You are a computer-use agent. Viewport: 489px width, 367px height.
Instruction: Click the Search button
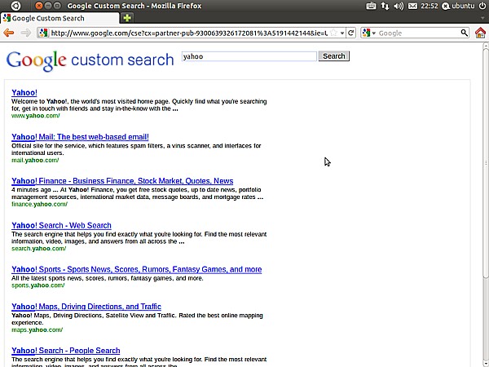tap(333, 56)
